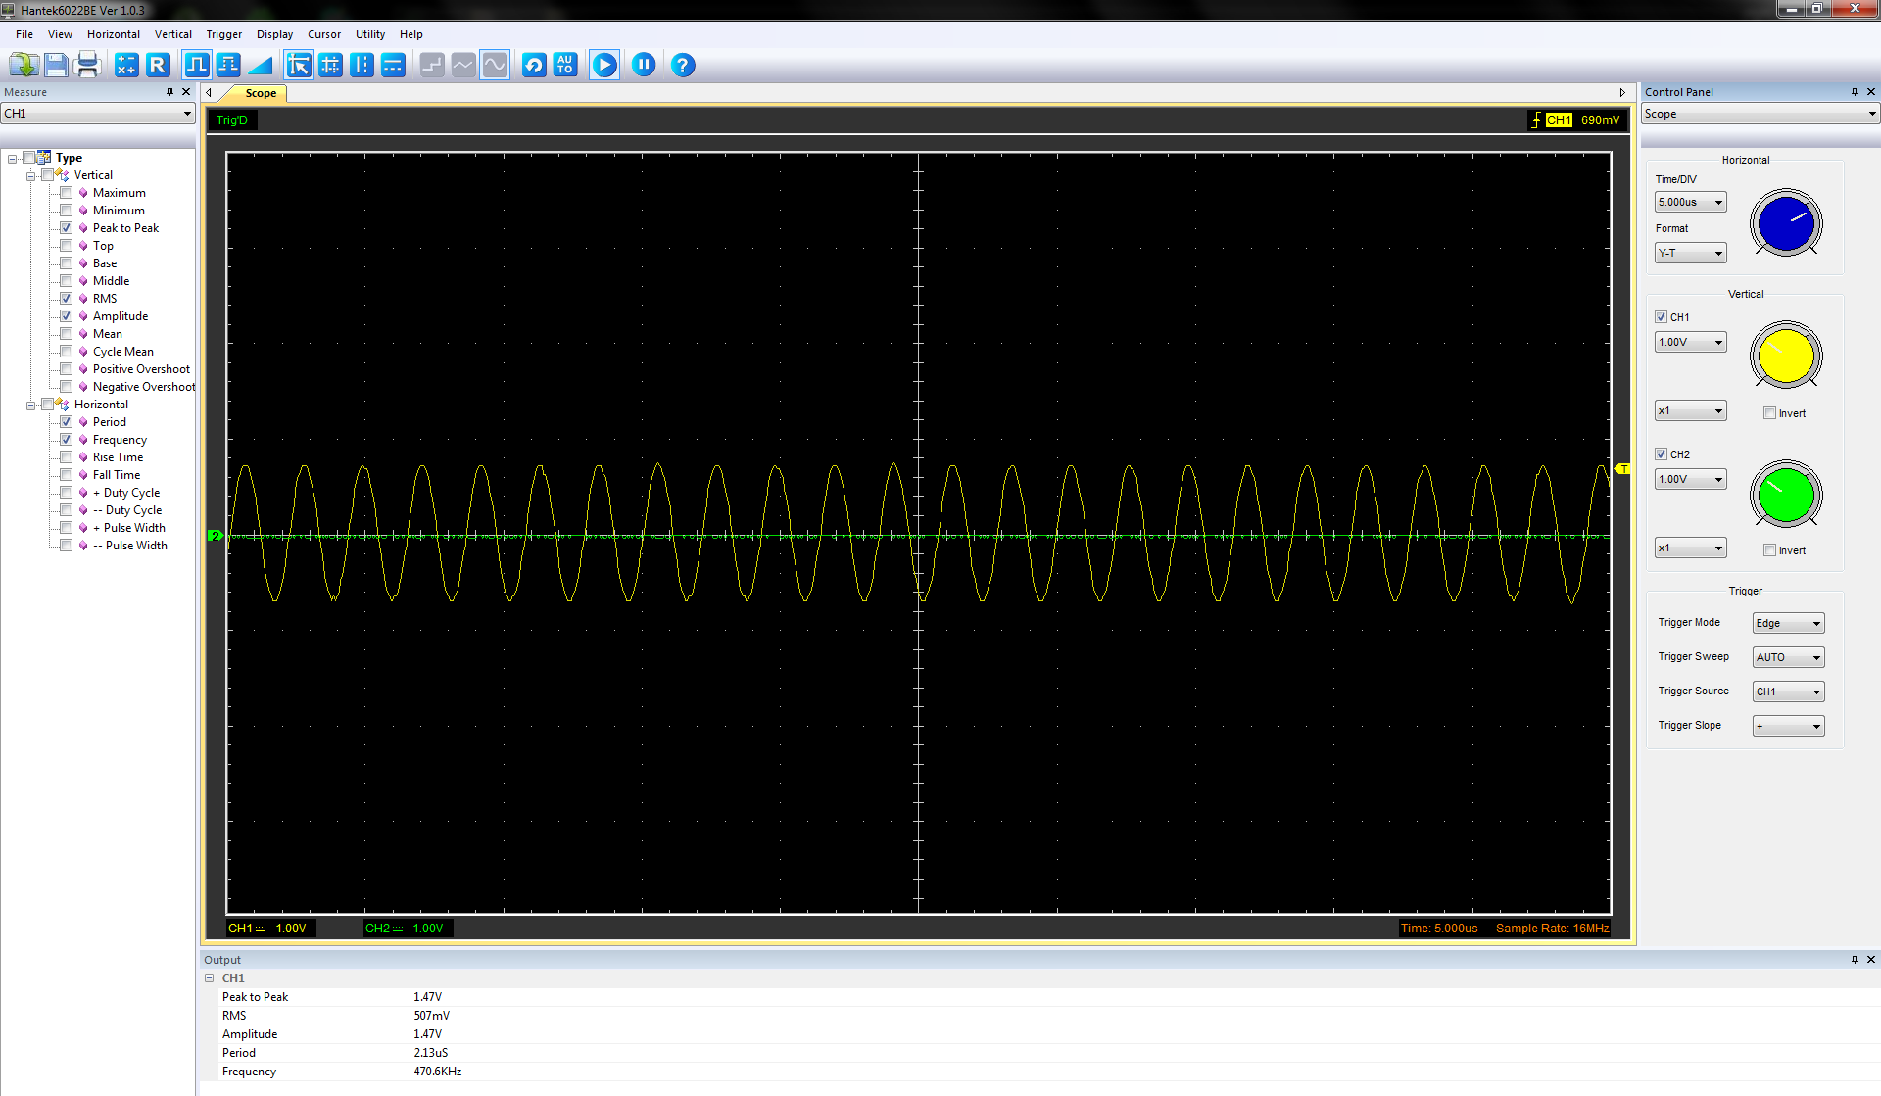The height and width of the screenshot is (1096, 1881).
Task: Click the yellow CH1 vertical knob
Action: pos(1786,357)
